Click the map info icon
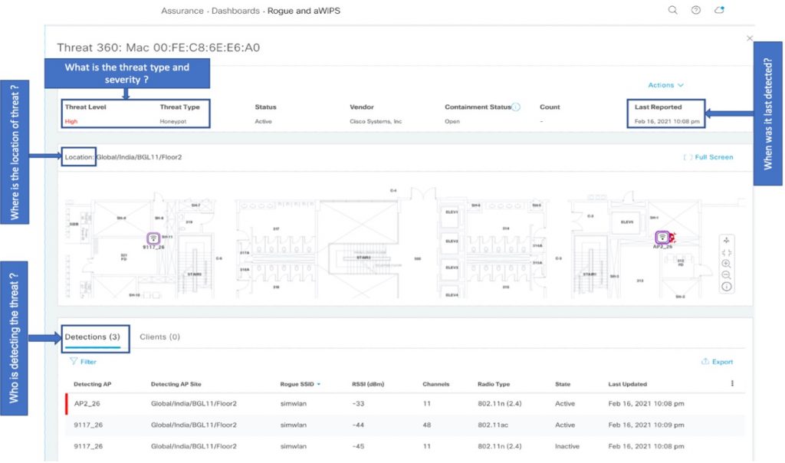785x463 pixels. click(726, 287)
